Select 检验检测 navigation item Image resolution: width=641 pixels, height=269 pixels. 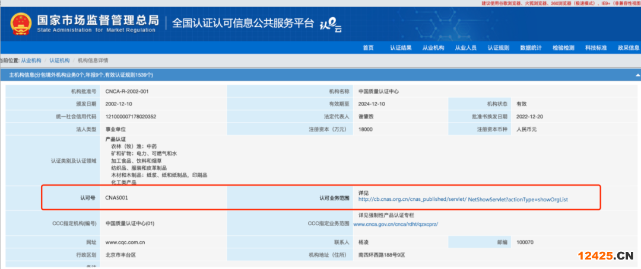point(563,48)
